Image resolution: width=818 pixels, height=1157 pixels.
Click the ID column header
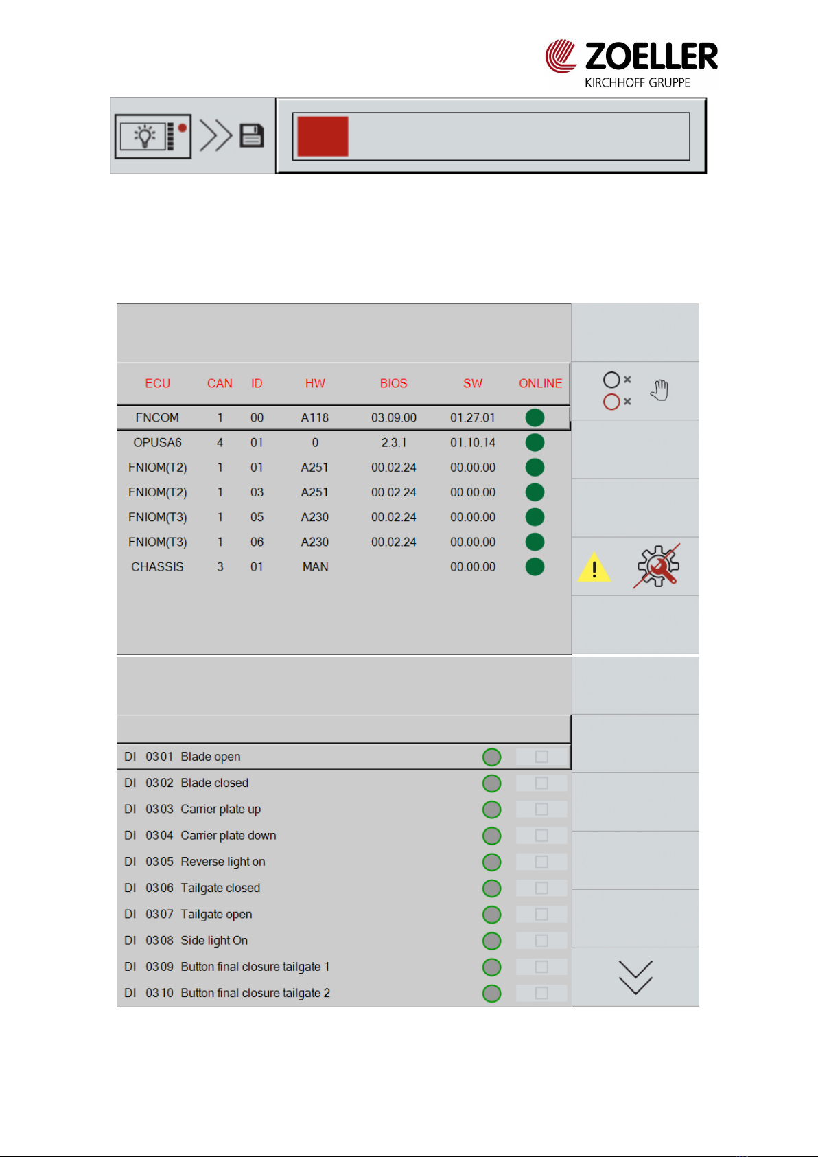point(257,383)
